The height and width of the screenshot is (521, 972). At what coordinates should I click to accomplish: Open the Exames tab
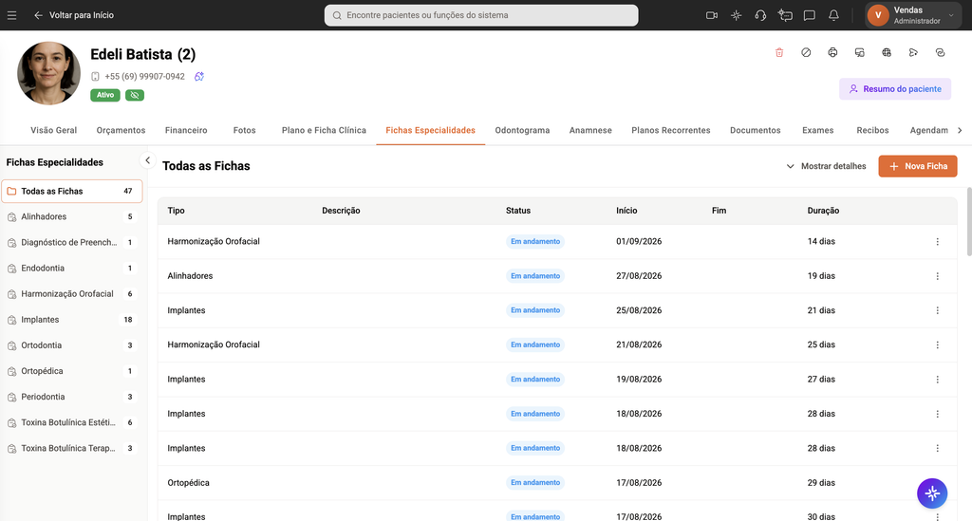pos(817,130)
